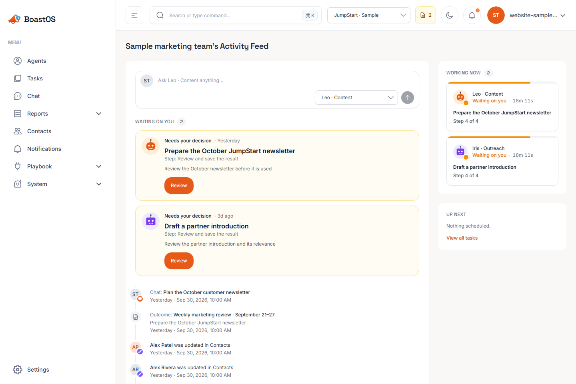Click Sample marketing team's Activity Feed title

[x=197, y=46]
